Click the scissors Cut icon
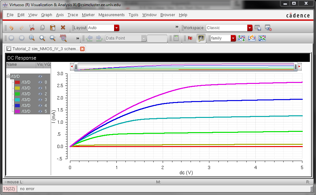The width and height of the screenshot is (316, 195). (32, 28)
